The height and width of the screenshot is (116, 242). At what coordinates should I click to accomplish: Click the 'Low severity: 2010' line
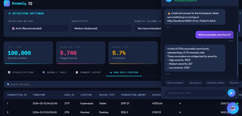[178, 68]
